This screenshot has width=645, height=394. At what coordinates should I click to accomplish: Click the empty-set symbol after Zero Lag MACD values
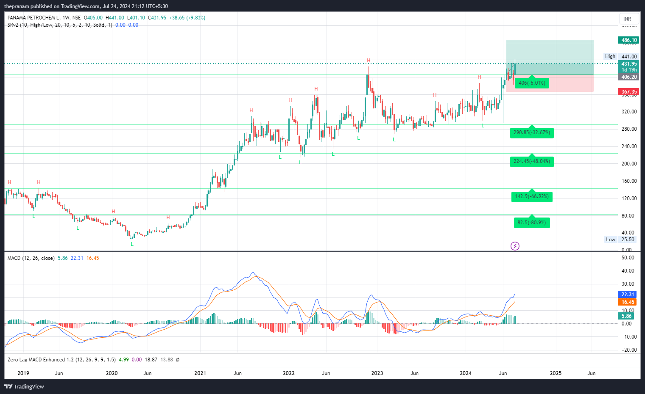(x=178, y=360)
